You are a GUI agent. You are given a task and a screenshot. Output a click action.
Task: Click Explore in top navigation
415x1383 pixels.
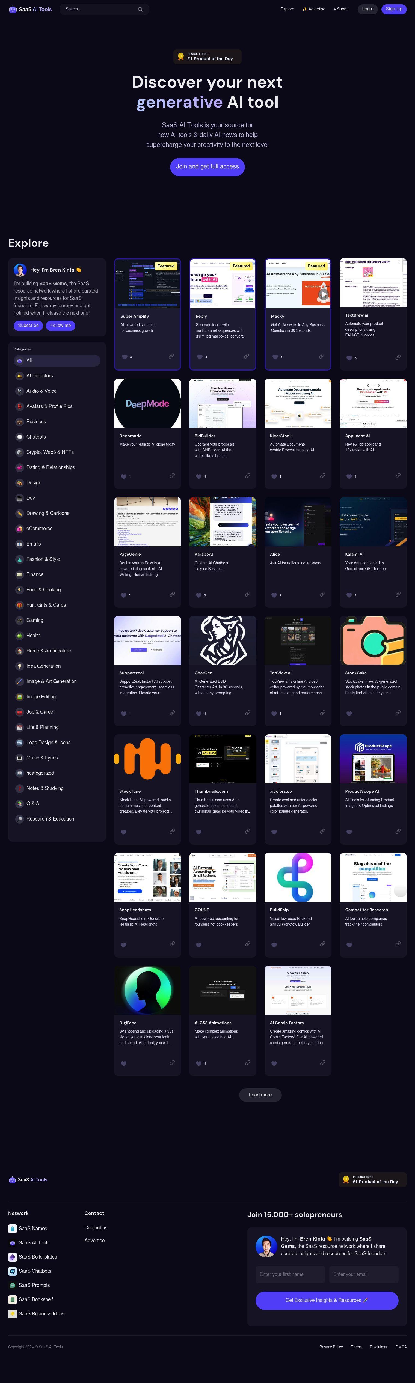click(287, 9)
